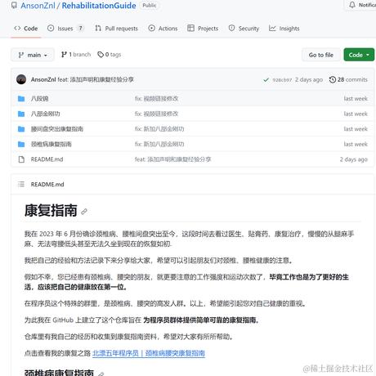This screenshot has height=376, width=376.
Task: Toggle the README outline list icon
Action: click(x=21, y=185)
